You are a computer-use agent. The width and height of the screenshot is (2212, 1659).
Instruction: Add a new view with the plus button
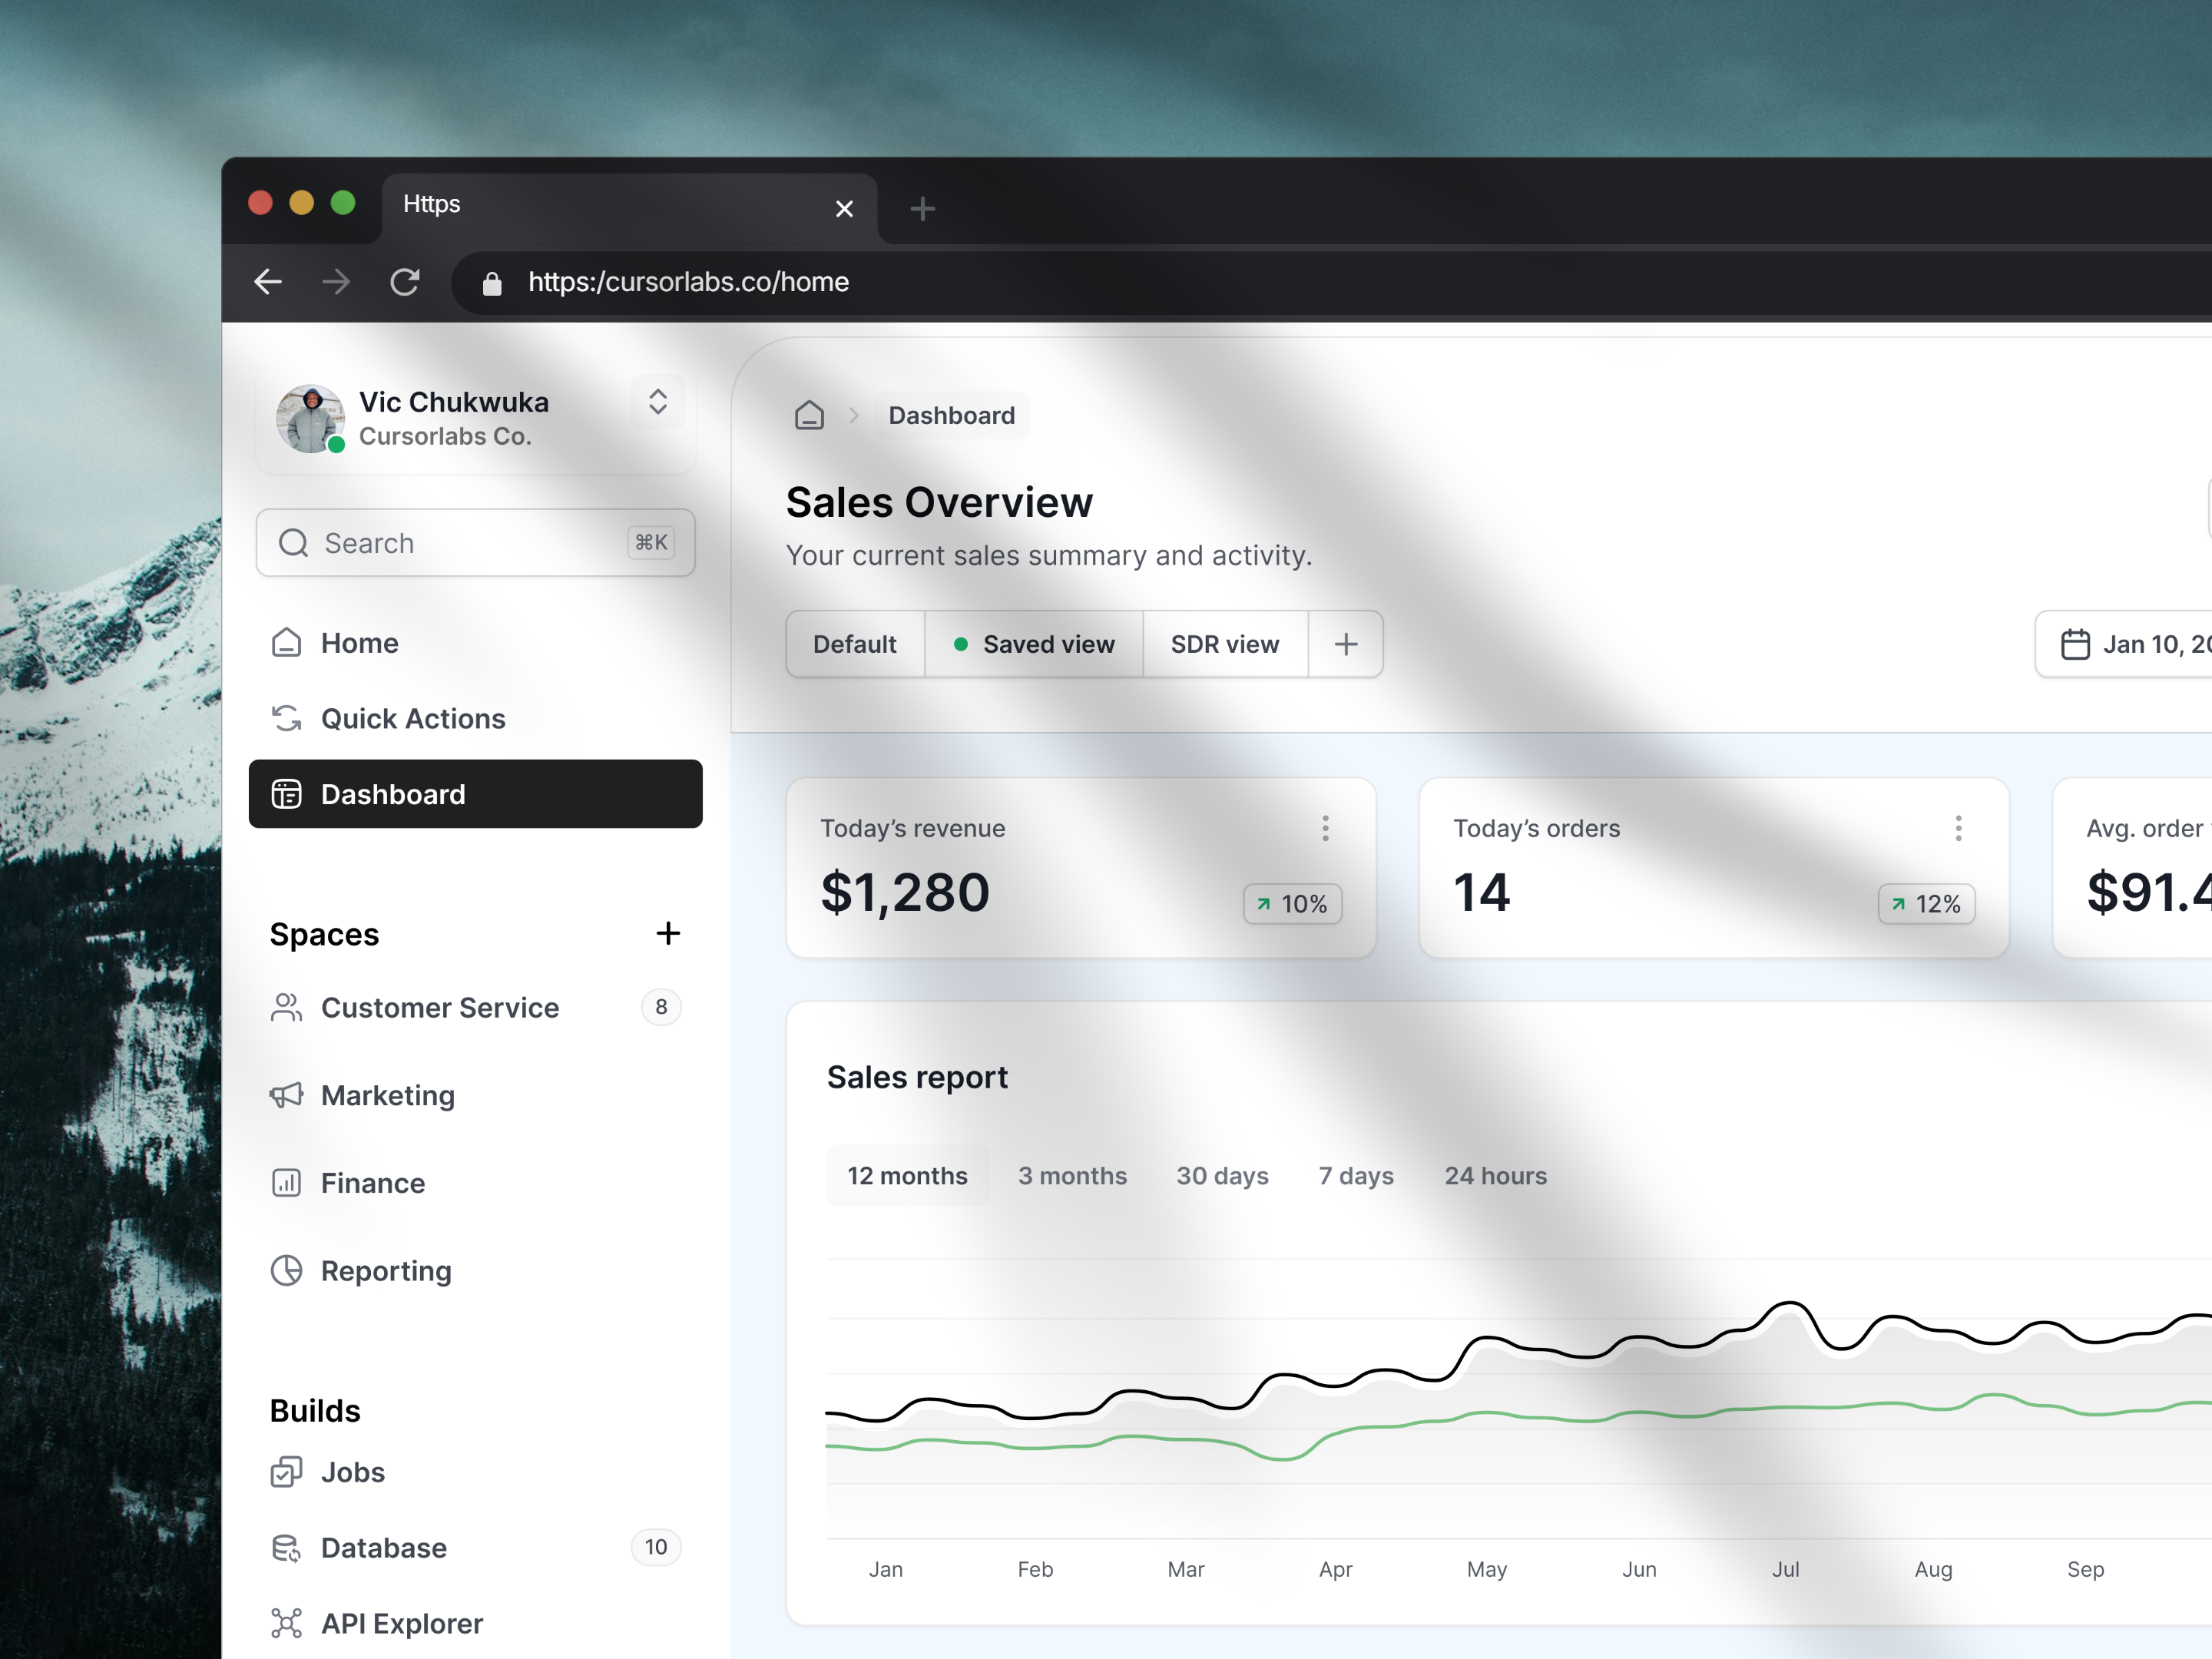tap(1346, 644)
